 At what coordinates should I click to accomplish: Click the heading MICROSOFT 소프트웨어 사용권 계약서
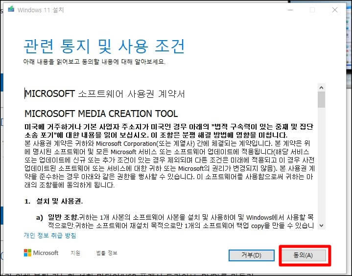[x=105, y=94]
